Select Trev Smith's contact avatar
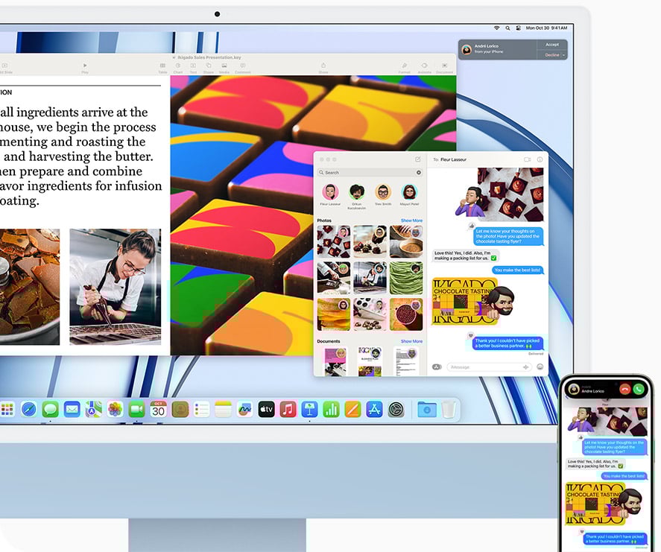Screen dimensions: 661x552 [383, 191]
